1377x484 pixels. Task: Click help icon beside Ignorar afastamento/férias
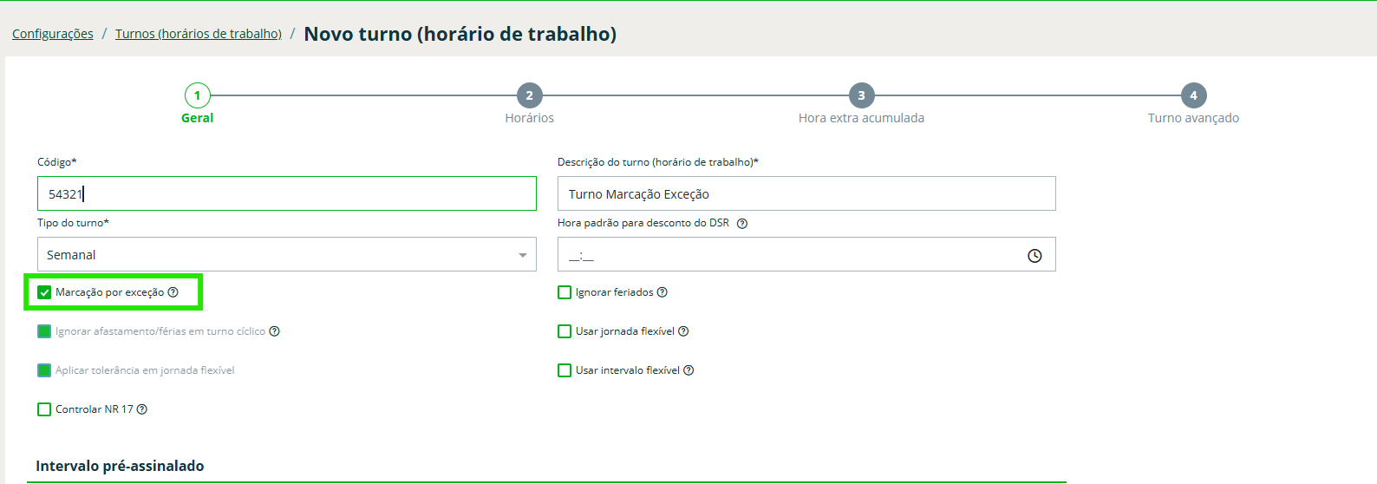click(x=275, y=331)
